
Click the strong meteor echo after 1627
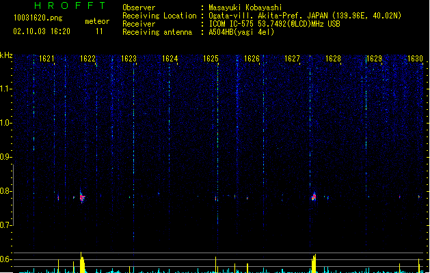314,197
